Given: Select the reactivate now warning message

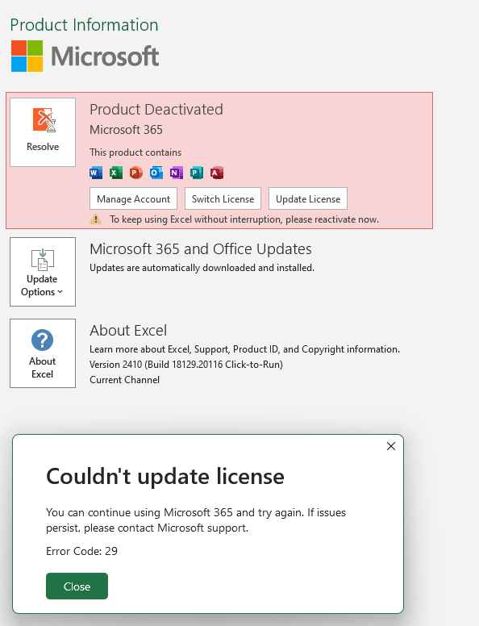Looking at the screenshot, I should [244, 219].
